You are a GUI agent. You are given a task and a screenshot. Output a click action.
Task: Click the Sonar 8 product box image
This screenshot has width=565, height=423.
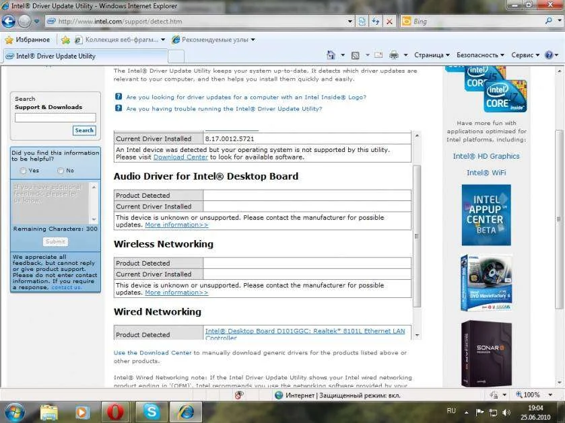[486, 353]
